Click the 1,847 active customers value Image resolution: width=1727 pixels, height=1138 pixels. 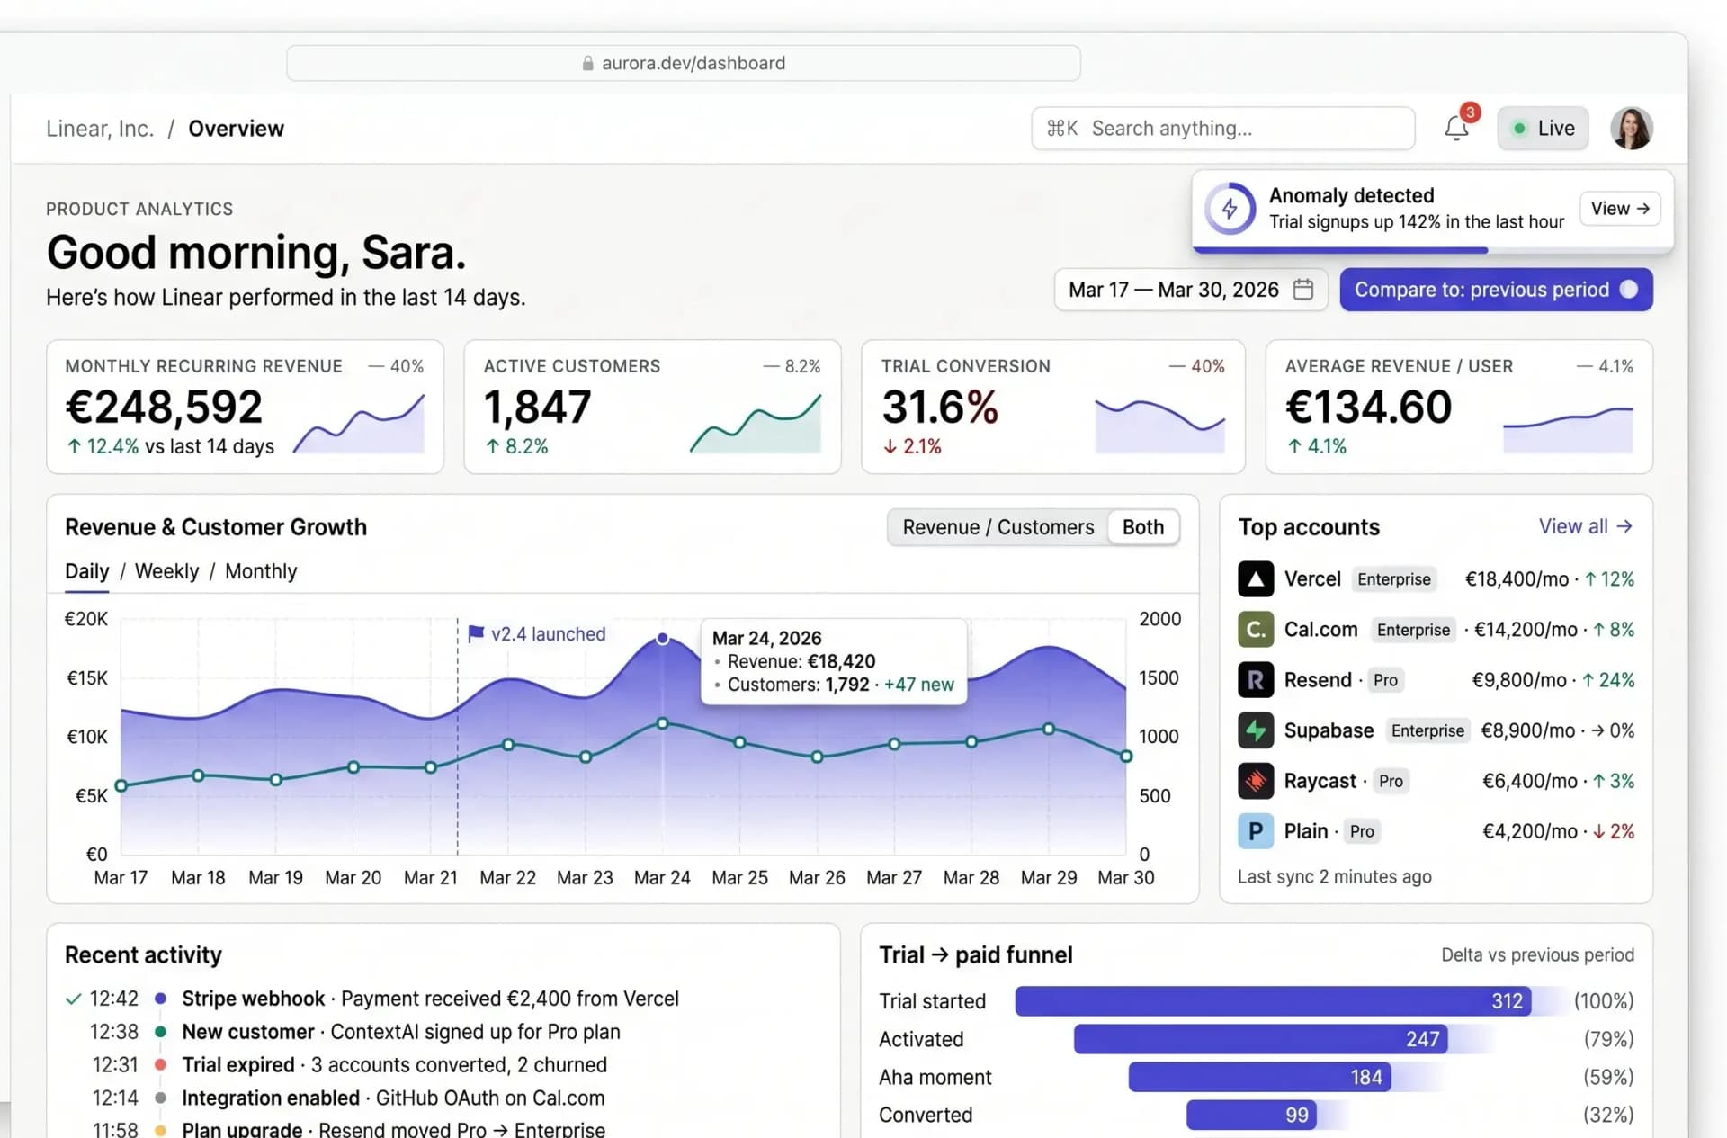pos(538,407)
